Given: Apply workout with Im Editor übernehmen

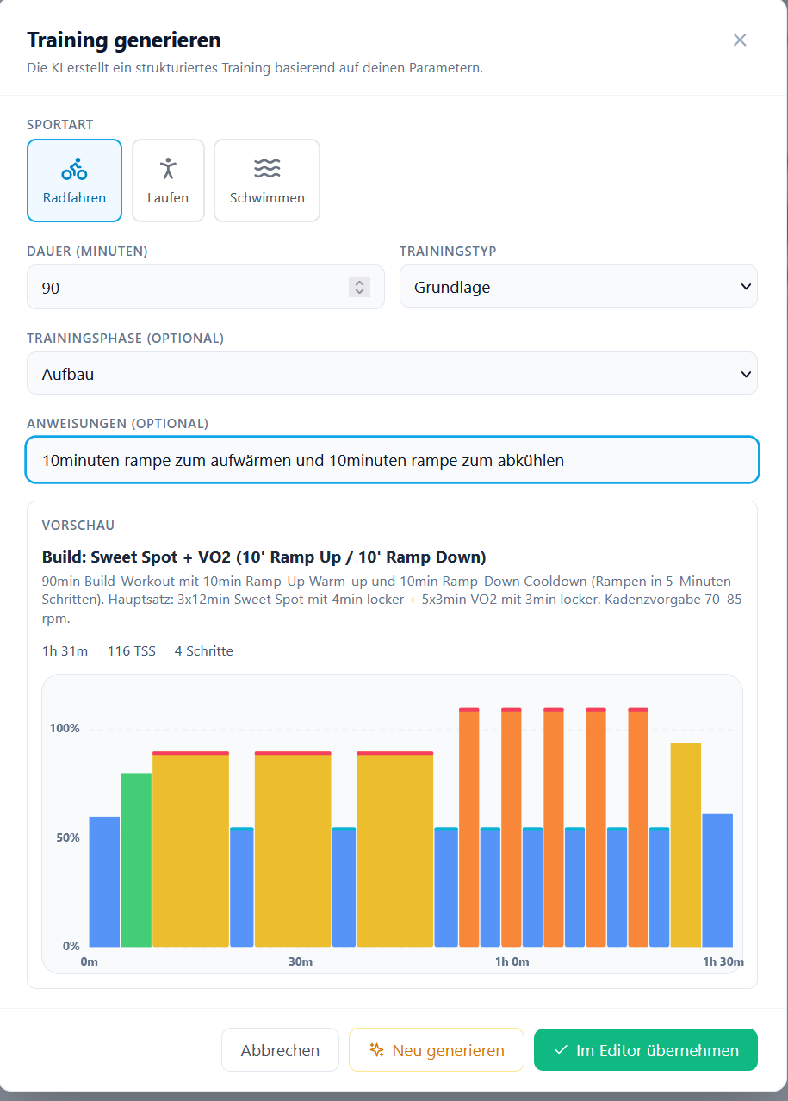Looking at the screenshot, I should pyautogui.click(x=646, y=1050).
